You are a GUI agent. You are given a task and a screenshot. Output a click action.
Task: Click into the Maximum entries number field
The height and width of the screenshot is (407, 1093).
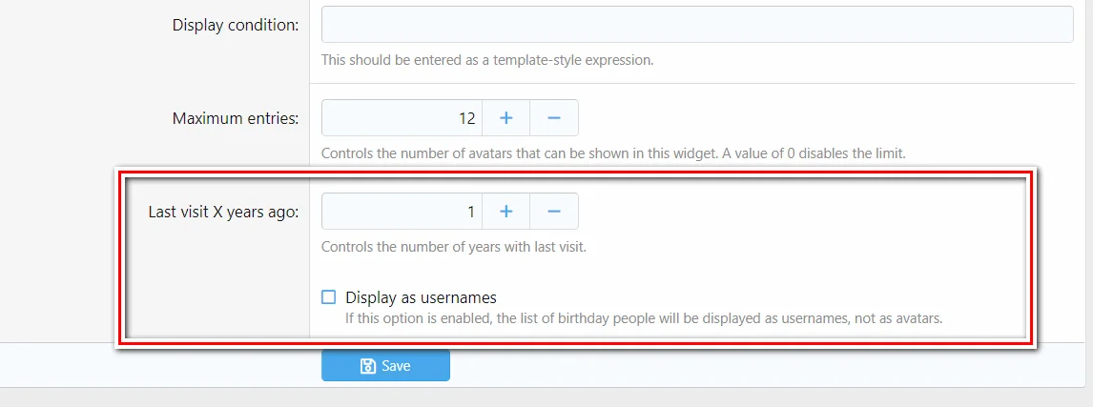click(402, 118)
